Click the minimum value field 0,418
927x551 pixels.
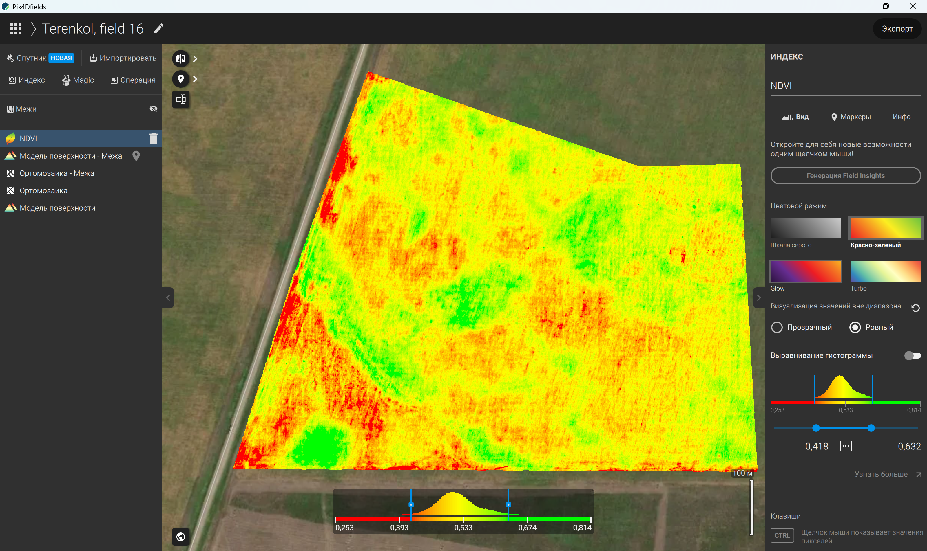tap(800, 446)
